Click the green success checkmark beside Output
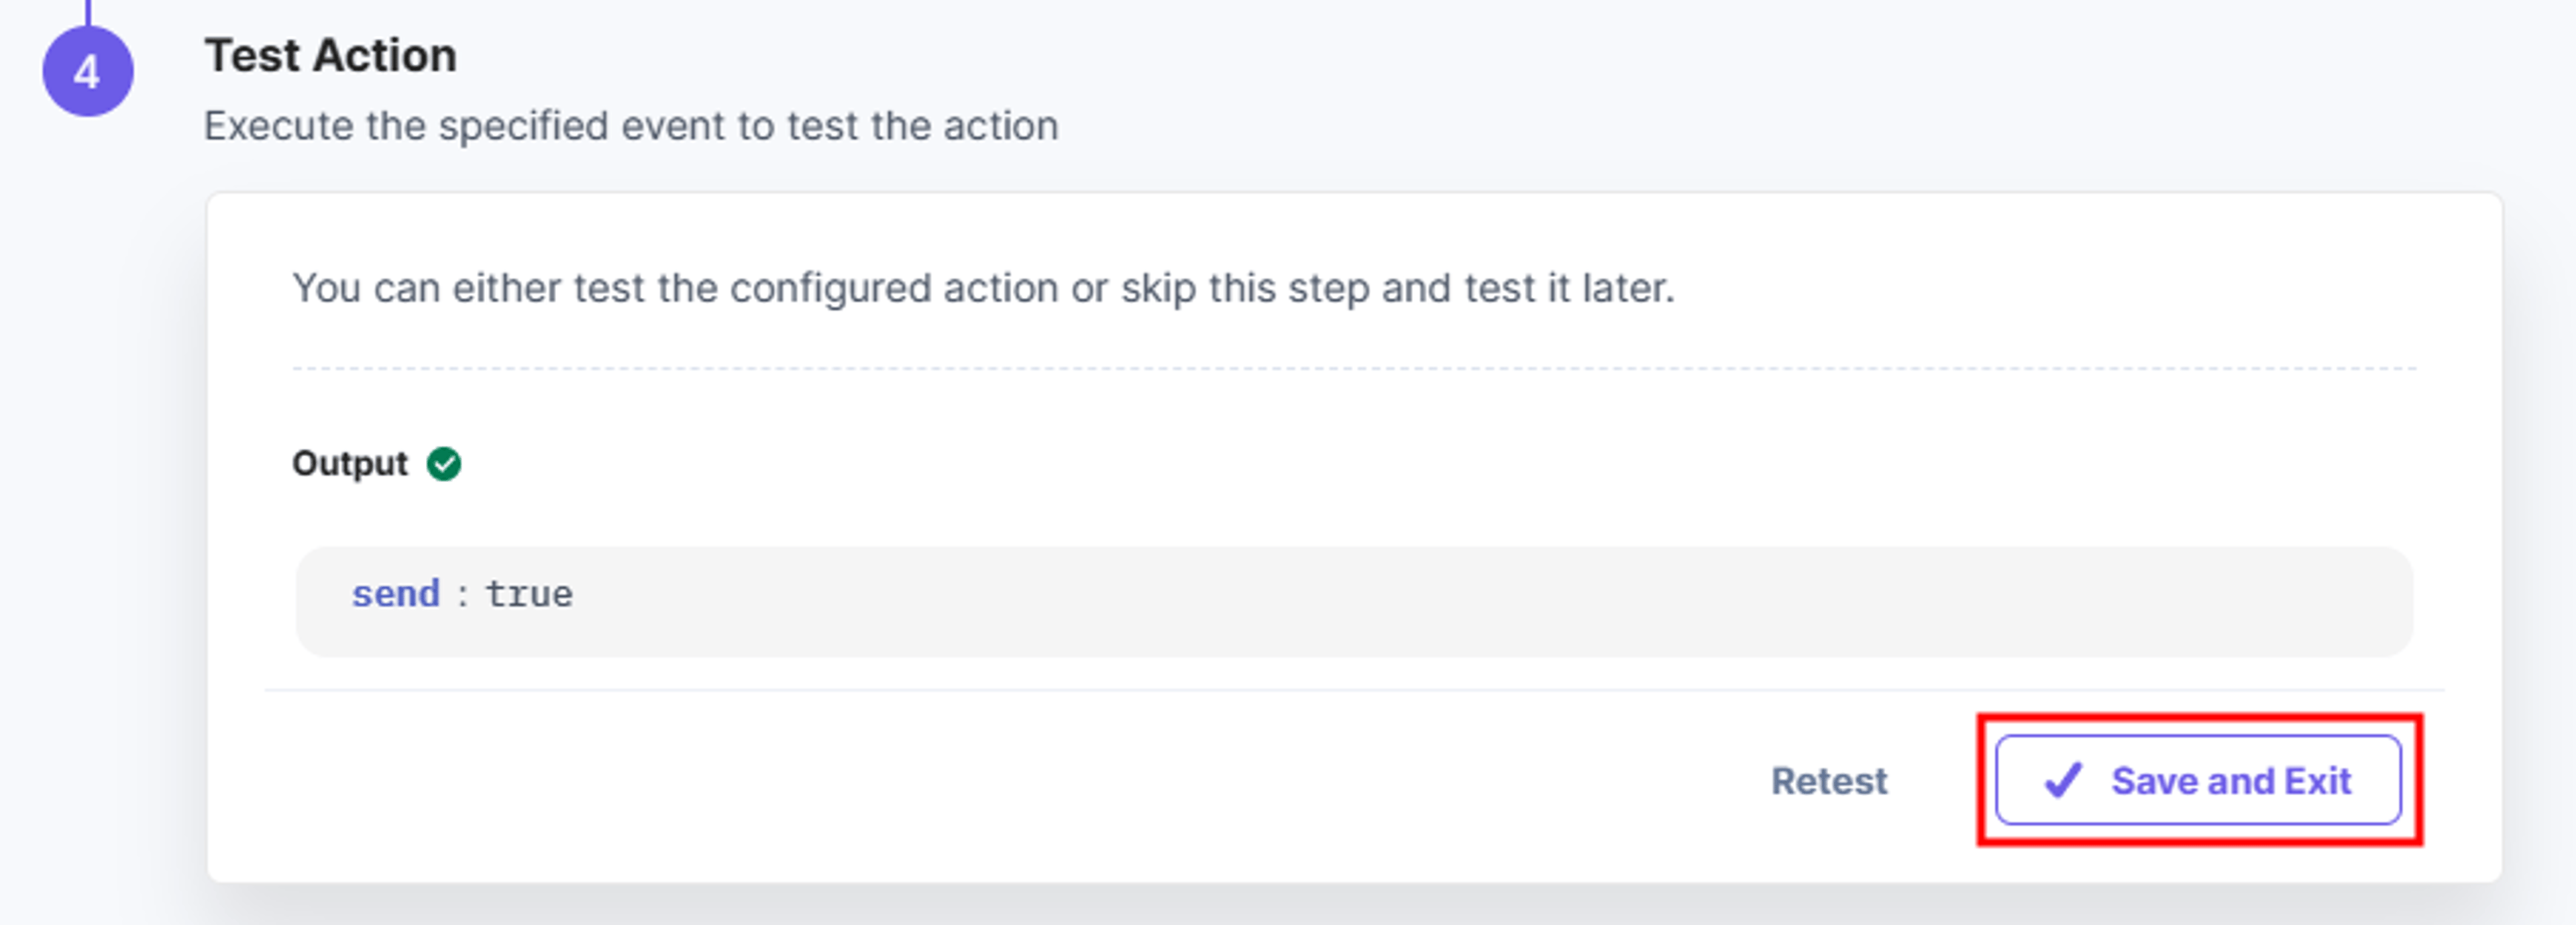This screenshot has height=925, width=2576. (x=444, y=464)
